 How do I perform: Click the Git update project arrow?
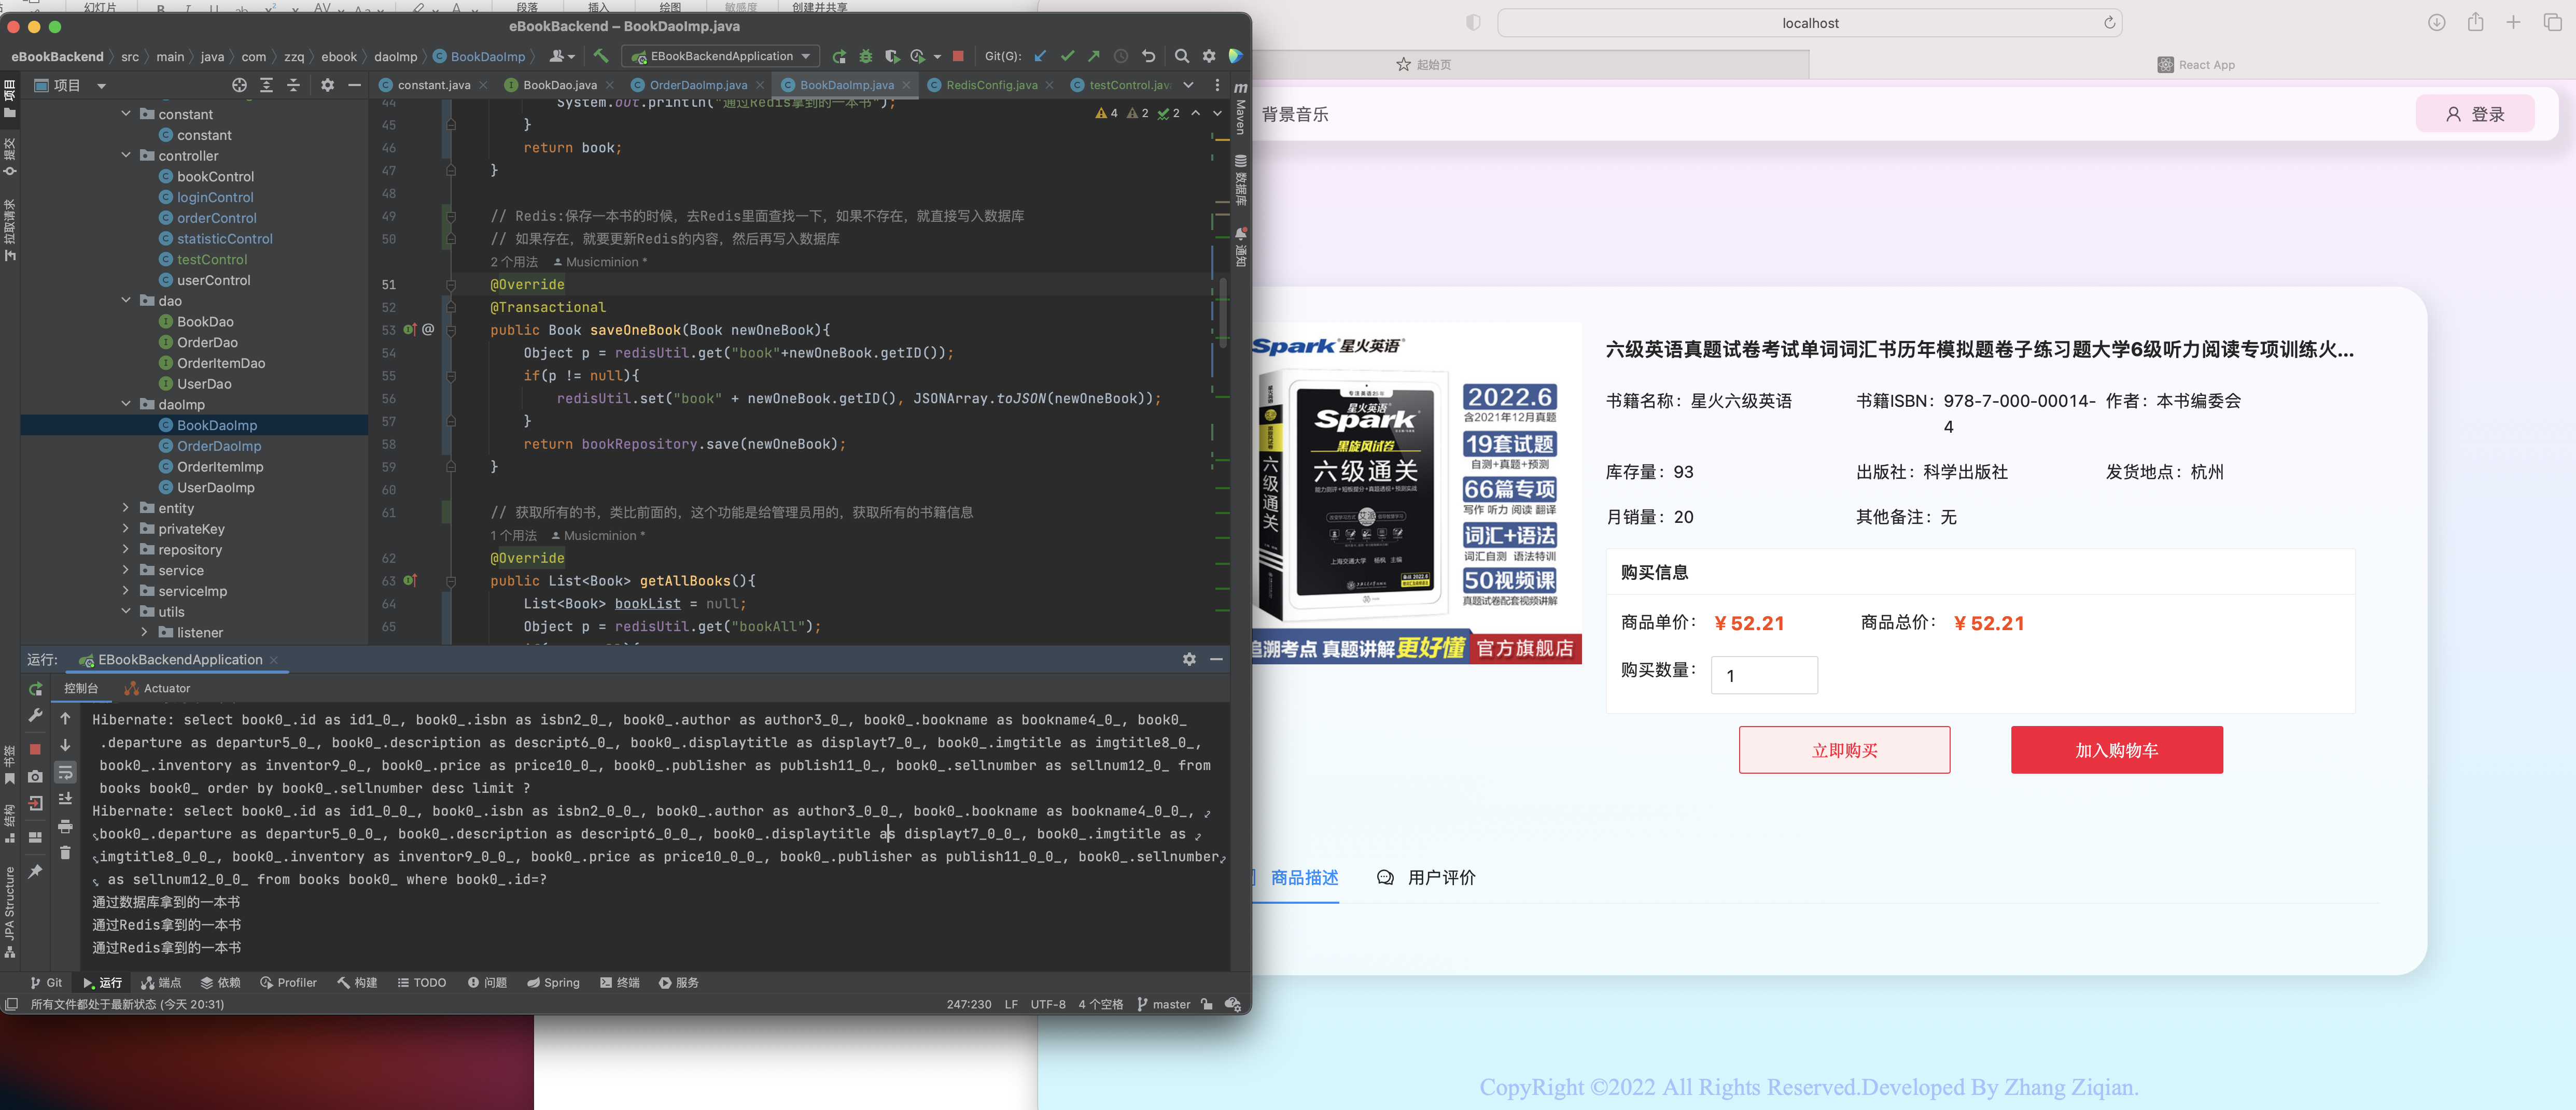[1041, 56]
